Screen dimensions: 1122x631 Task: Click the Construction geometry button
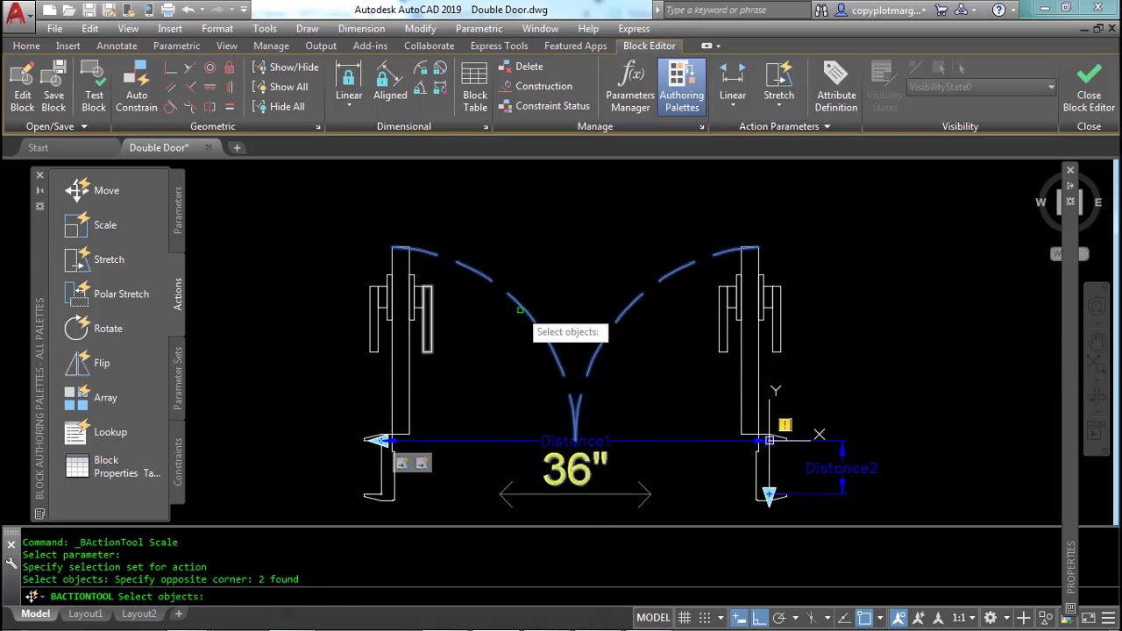pos(536,86)
